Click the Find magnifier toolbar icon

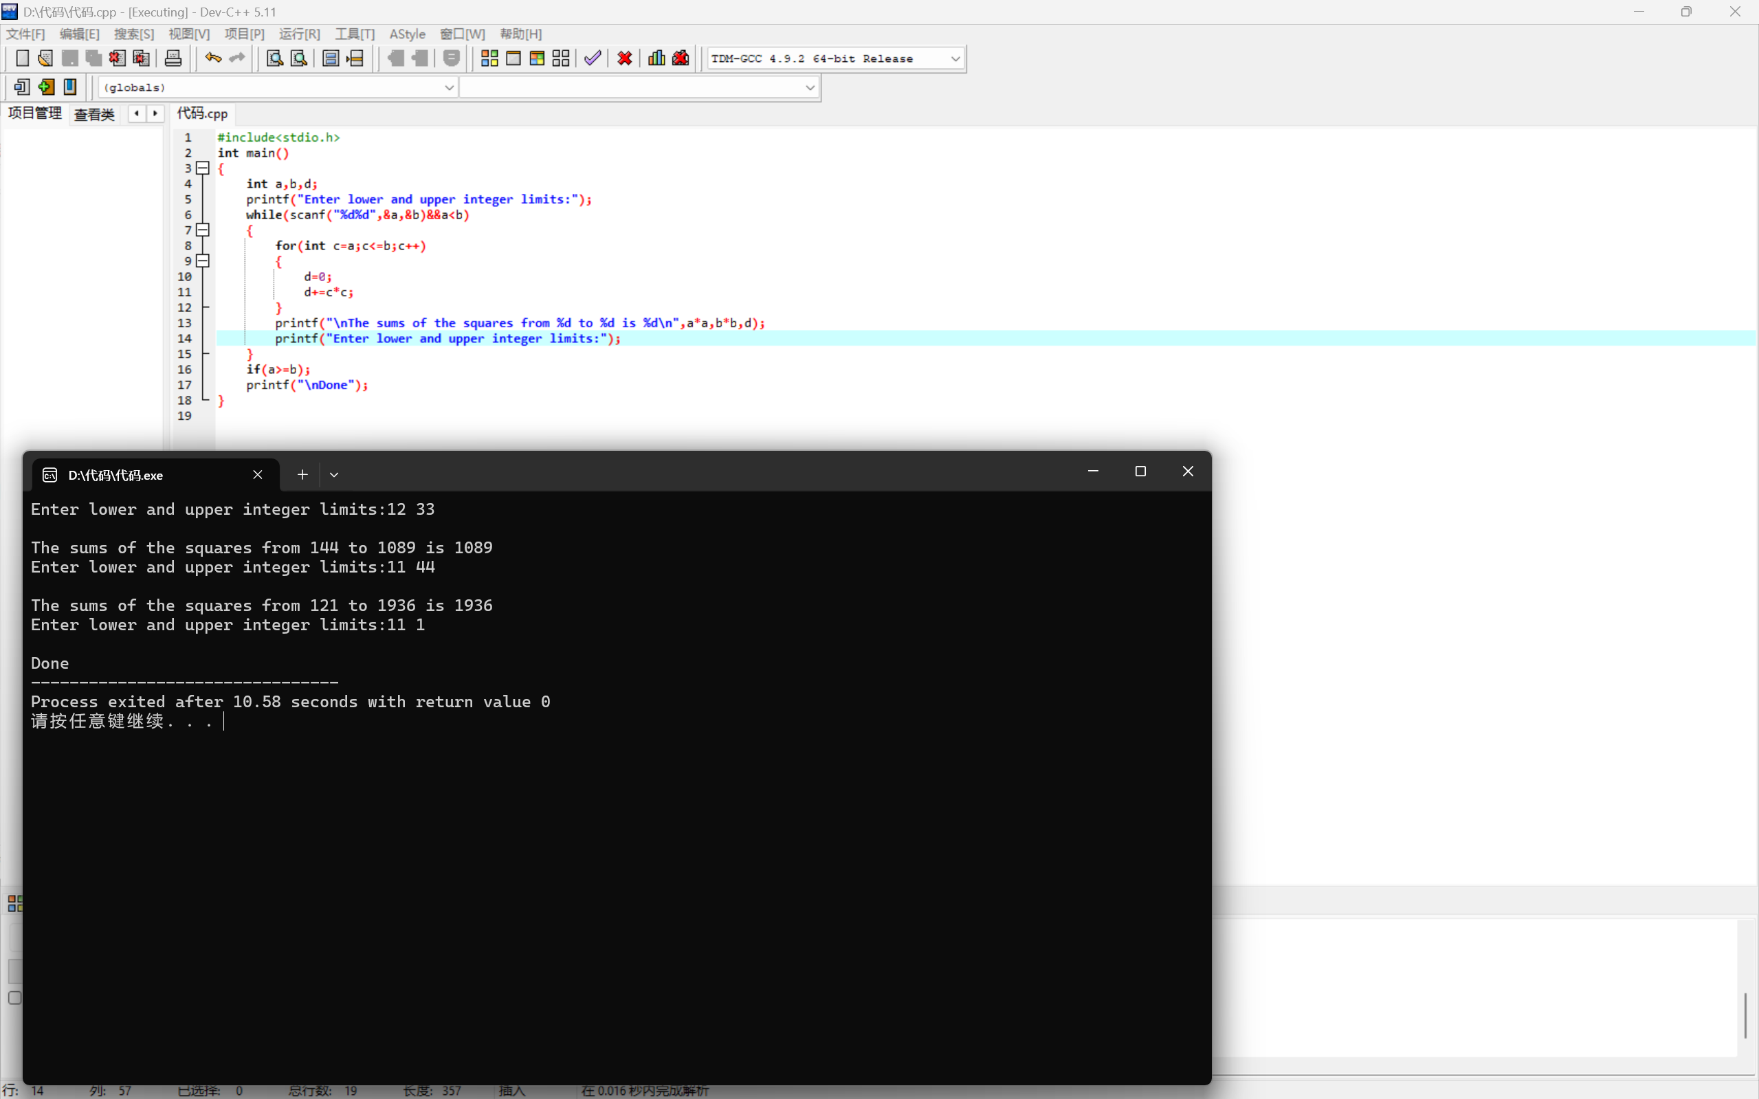(x=274, y=58)
